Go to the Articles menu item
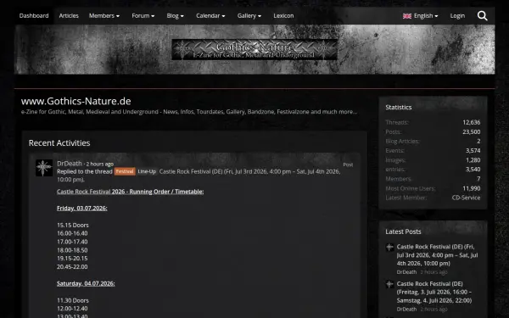The width and height of the screenshot is (509, 318). coord(69,15)
